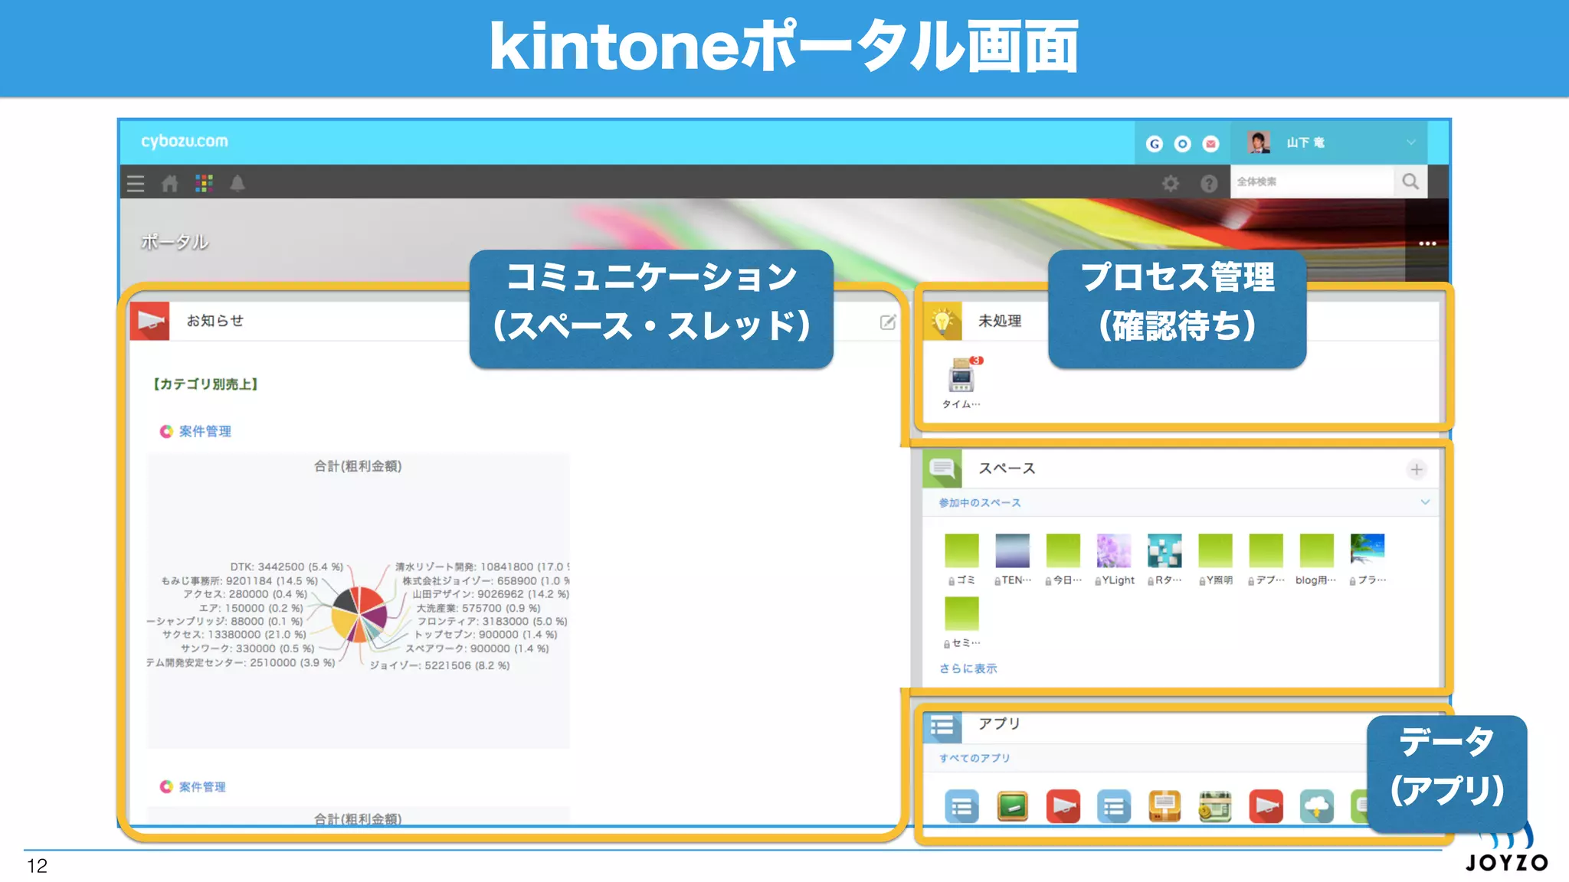1569x882 pixels.
Task: Click the 山田デザイン: 9026962 chart label
Action: [490, 593]
